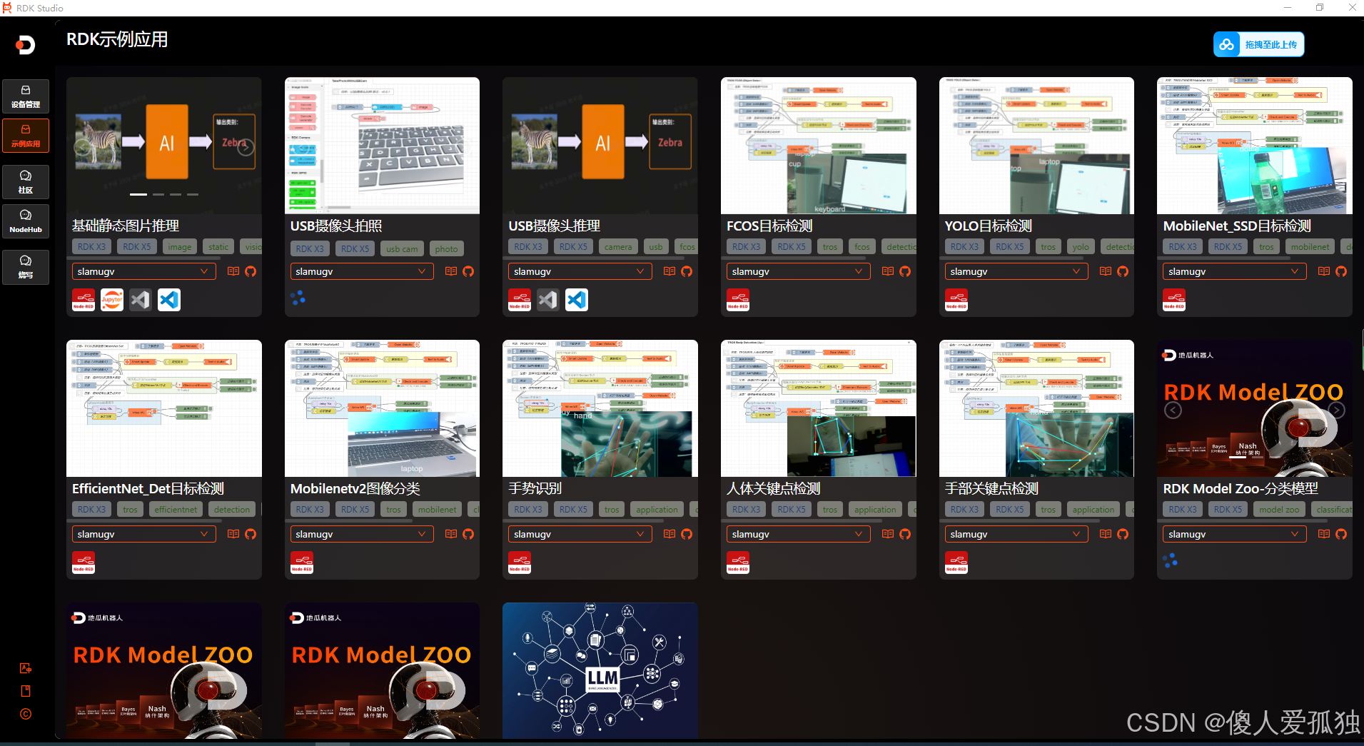Open Node-RED for 手势识别

click(x=520, y=563)
